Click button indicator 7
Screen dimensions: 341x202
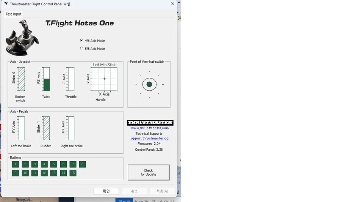coord(73,164)
